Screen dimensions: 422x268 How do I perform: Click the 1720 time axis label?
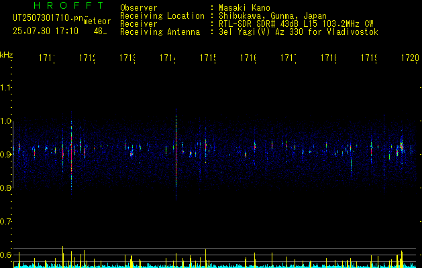pyautogui.click(x=410, y=58)
